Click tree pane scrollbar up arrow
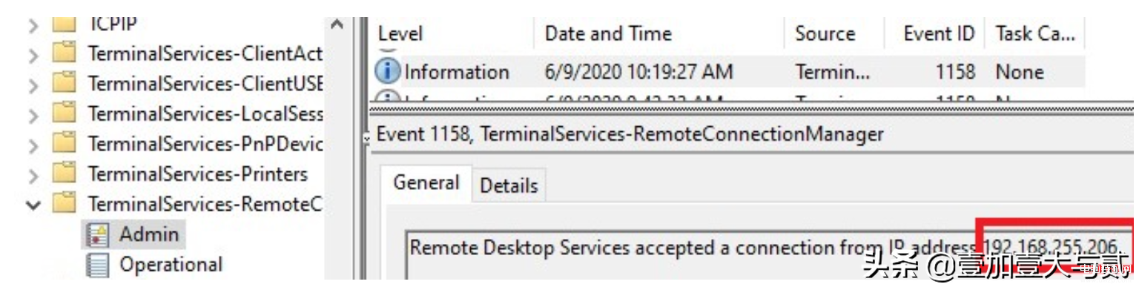This screenshot has width=1139, height=290. pos(337,25)
